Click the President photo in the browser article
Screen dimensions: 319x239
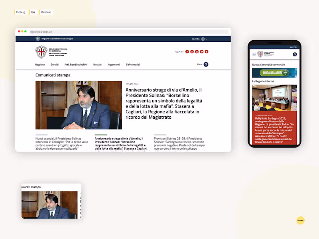coord(79,105)
